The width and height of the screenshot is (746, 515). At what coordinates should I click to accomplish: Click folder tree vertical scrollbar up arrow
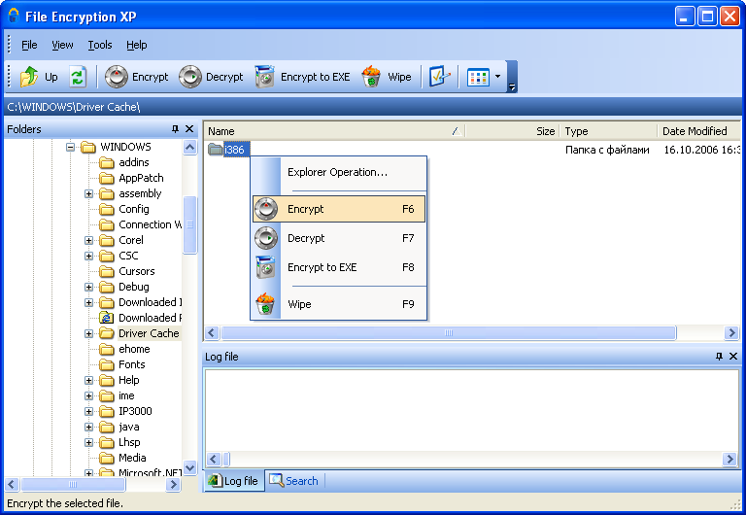point(189,147)
